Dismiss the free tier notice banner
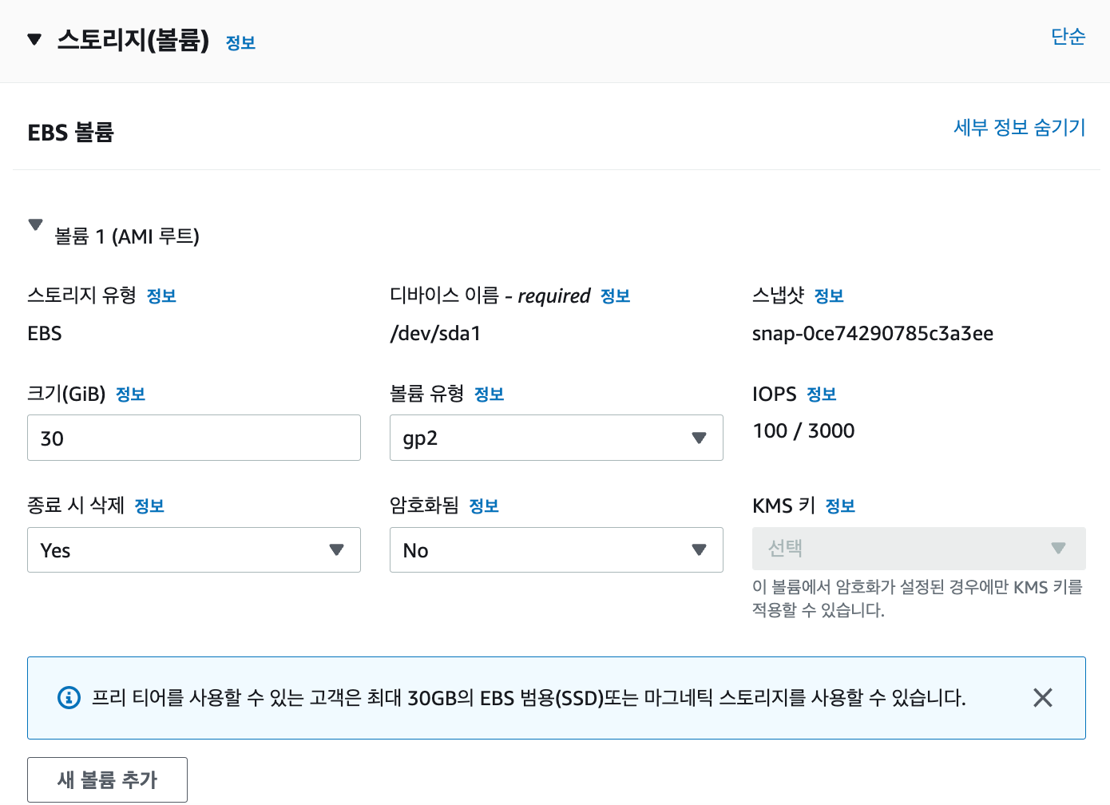 click(x=1042, y=698)
